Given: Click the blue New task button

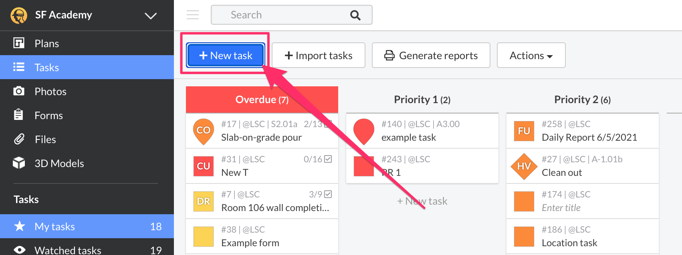Looking at the screenshot, I should pos(226,55).
